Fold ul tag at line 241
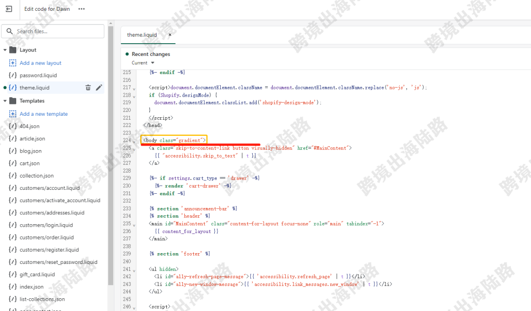The width and height of the screenshot is (531, 311). click(x=134, y=270)
